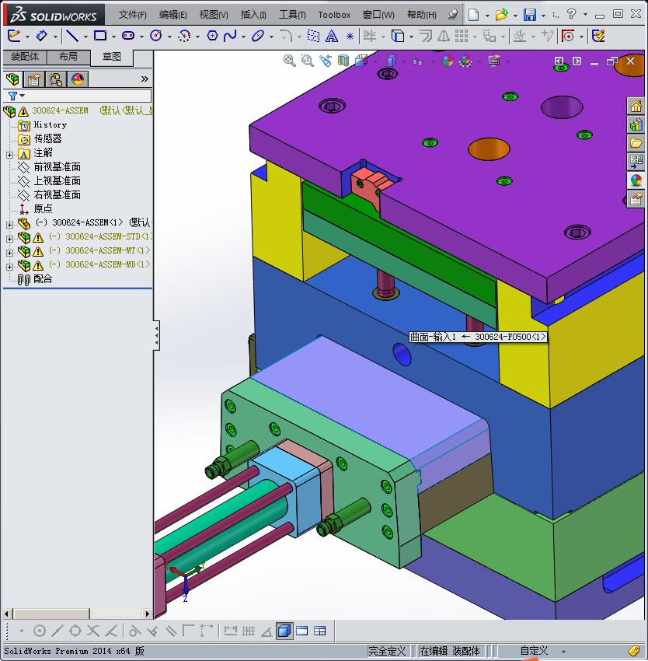Switch to the 草图 tab

(112, 58)
